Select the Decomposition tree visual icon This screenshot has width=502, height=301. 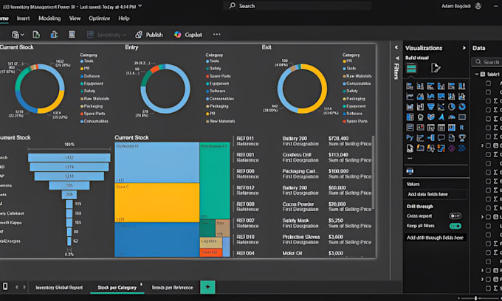[x=430, y=137]
